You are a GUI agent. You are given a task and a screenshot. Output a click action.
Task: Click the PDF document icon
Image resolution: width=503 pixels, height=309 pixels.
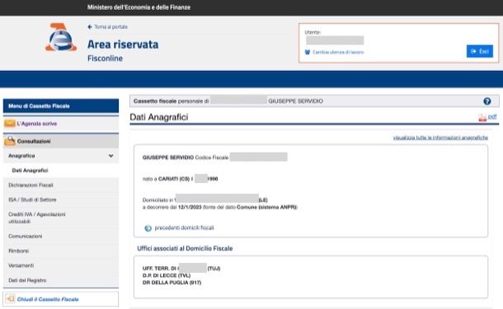pyautogui.click(x=482, y=117)
